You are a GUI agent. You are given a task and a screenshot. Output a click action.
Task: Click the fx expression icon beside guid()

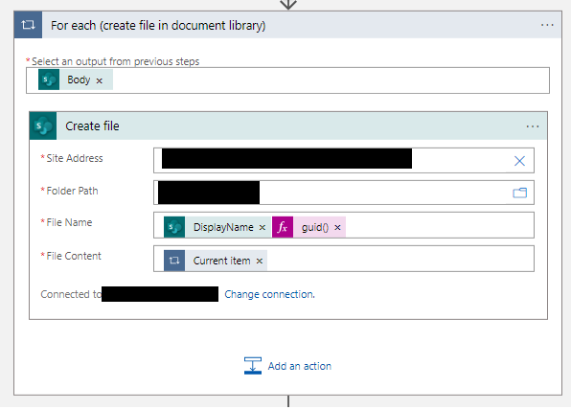click(x=283, y=227)
